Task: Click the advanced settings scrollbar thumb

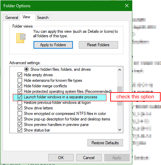Action: coord(120,96)
